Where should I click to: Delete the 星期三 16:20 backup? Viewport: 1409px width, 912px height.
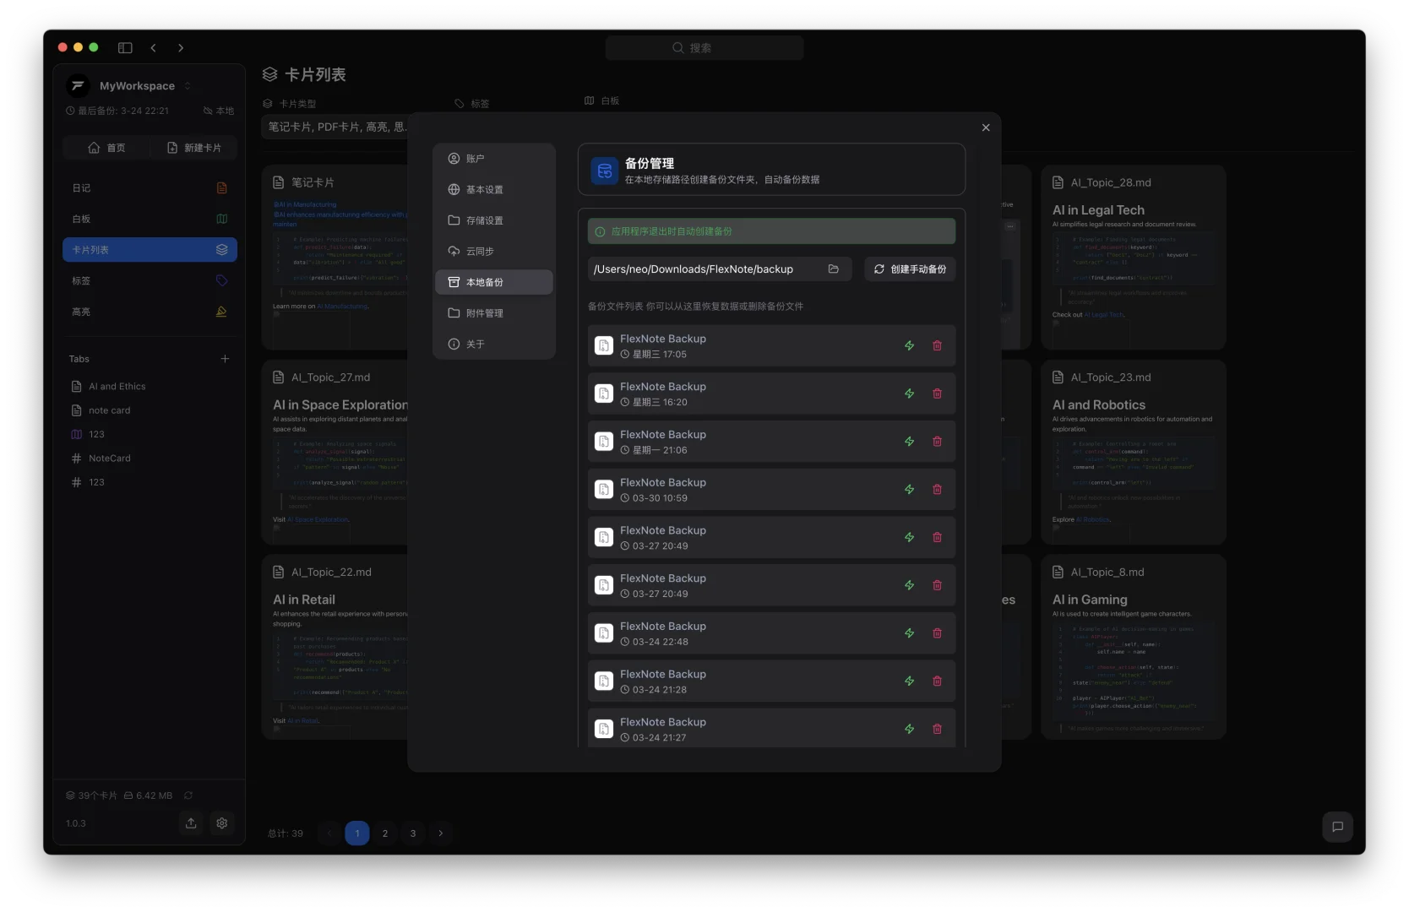(937, 394)
